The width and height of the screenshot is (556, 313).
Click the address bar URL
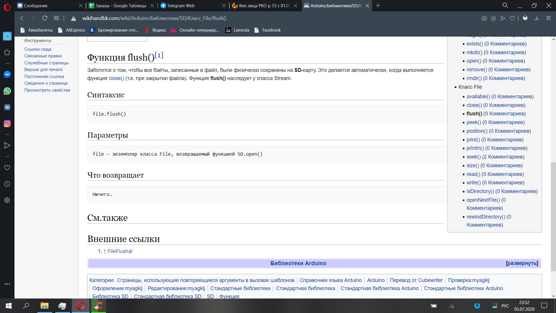154,18
